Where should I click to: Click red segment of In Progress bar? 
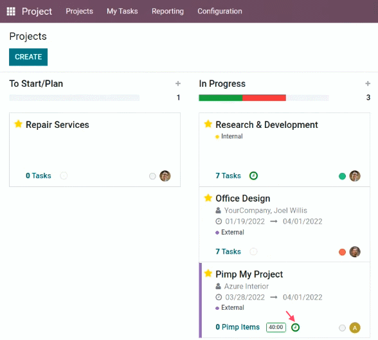[x=264, y=98]
